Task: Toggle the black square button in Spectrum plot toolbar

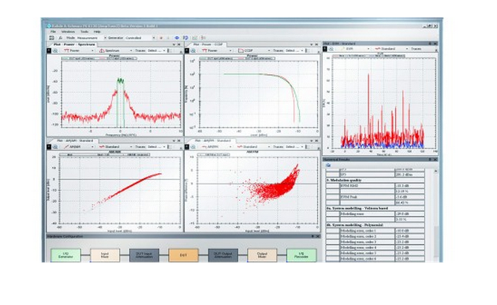Action: click(x=49, y=50)
